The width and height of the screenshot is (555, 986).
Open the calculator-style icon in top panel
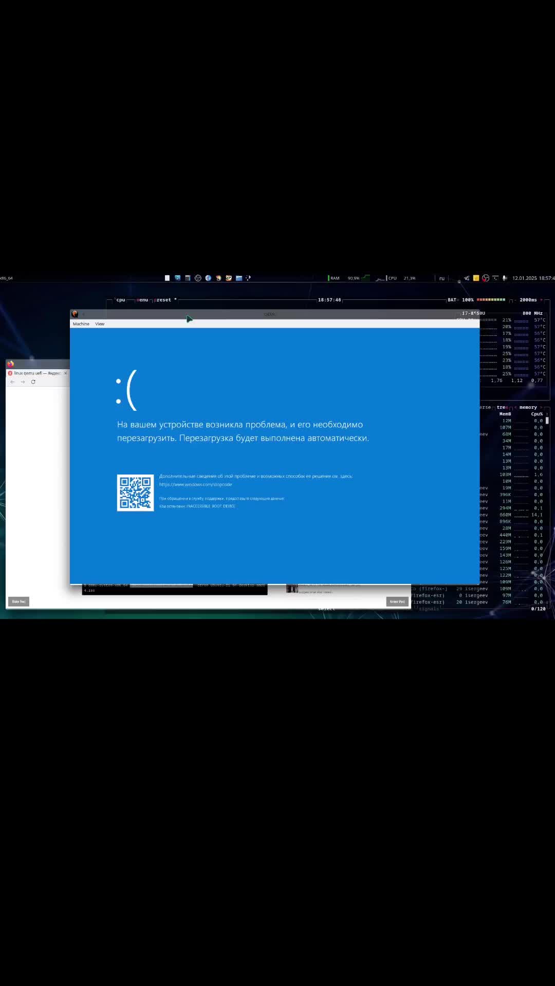188,278
